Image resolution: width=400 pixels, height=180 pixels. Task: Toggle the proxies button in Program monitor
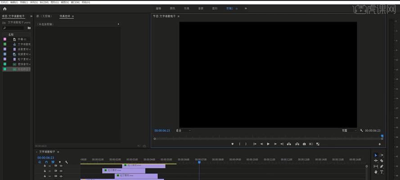(318, 144)
